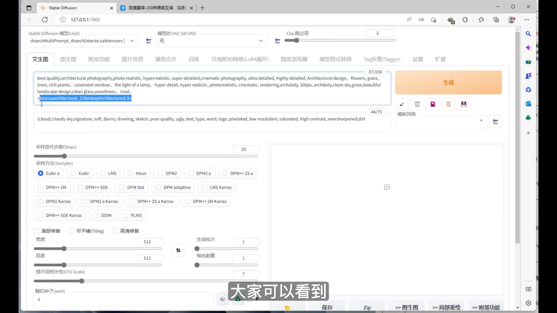Click the Zip button under the gallery
Screen dimensions: 557x313
pos(367,307)
